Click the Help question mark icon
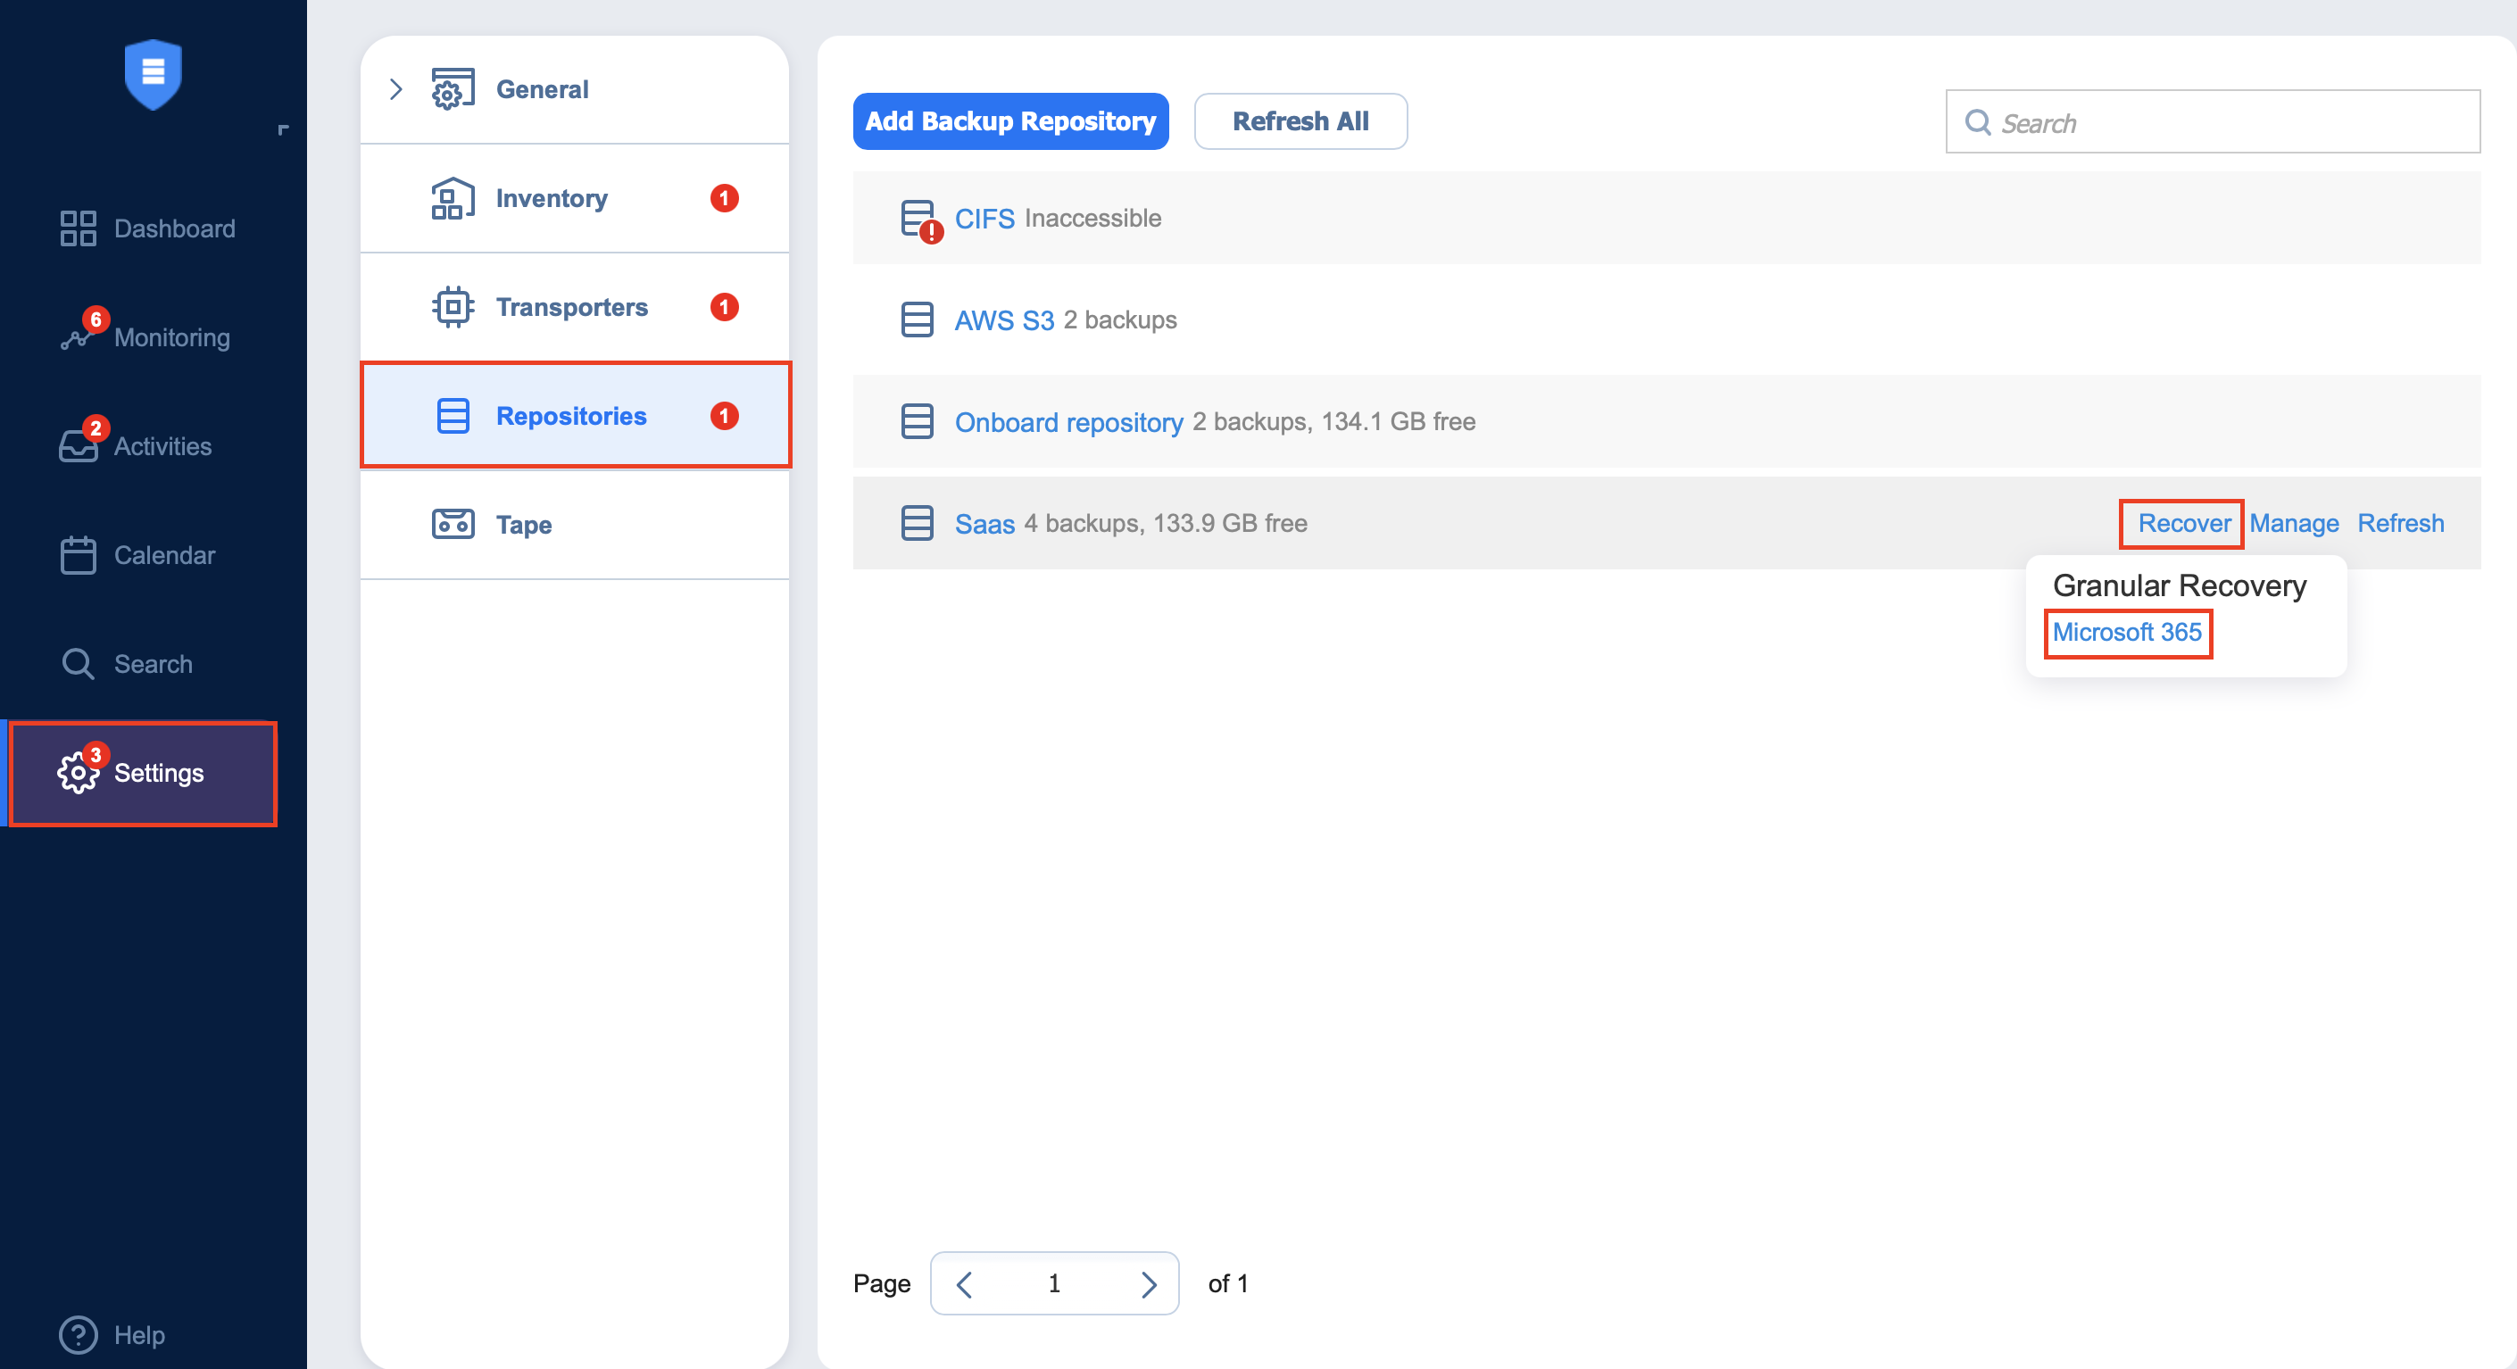The image size is (2517, 1369). coord(79,1335)
